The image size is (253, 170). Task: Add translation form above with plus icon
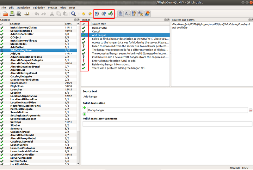(x=84, y=107)
